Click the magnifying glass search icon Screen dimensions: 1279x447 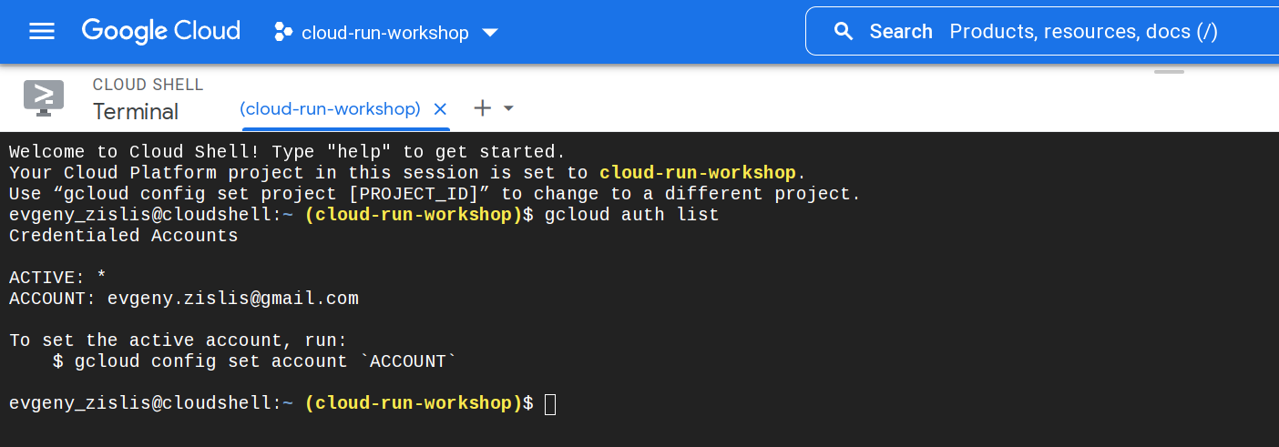[x=844, y=32]
